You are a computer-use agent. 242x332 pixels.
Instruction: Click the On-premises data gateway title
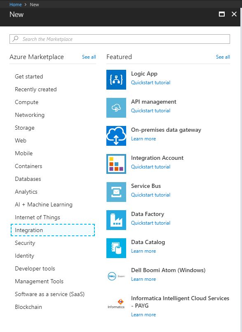point(166,130)
